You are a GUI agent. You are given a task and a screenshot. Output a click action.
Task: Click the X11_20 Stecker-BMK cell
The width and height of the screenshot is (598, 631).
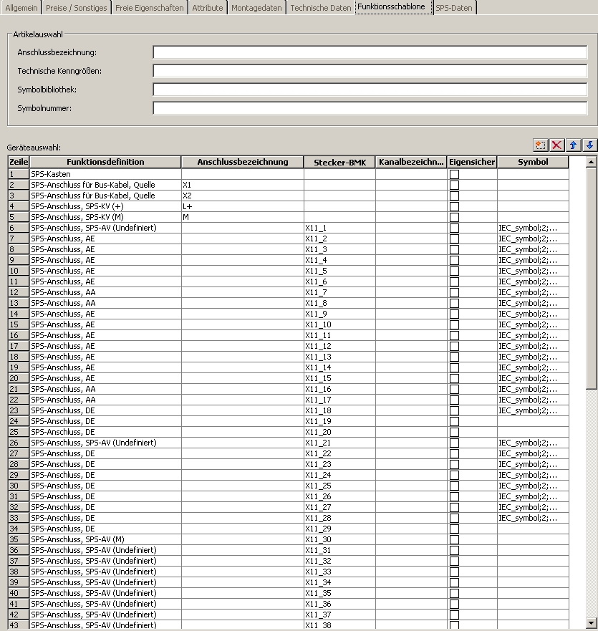[x=339, y=432]
